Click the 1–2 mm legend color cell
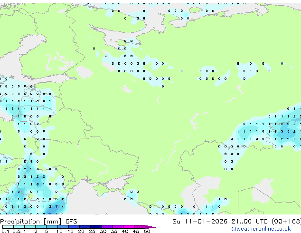The image size is (301, 233). click(30, 227)
